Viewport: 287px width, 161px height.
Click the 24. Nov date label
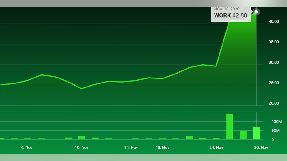click(216, 147)
